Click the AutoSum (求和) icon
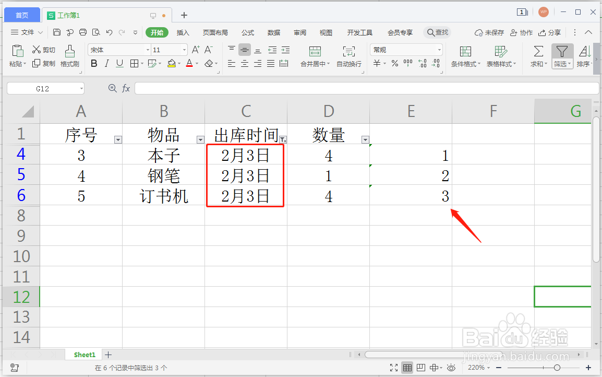Image resolution: width=602 pixels, height=377 pixels. click(537, 52)
